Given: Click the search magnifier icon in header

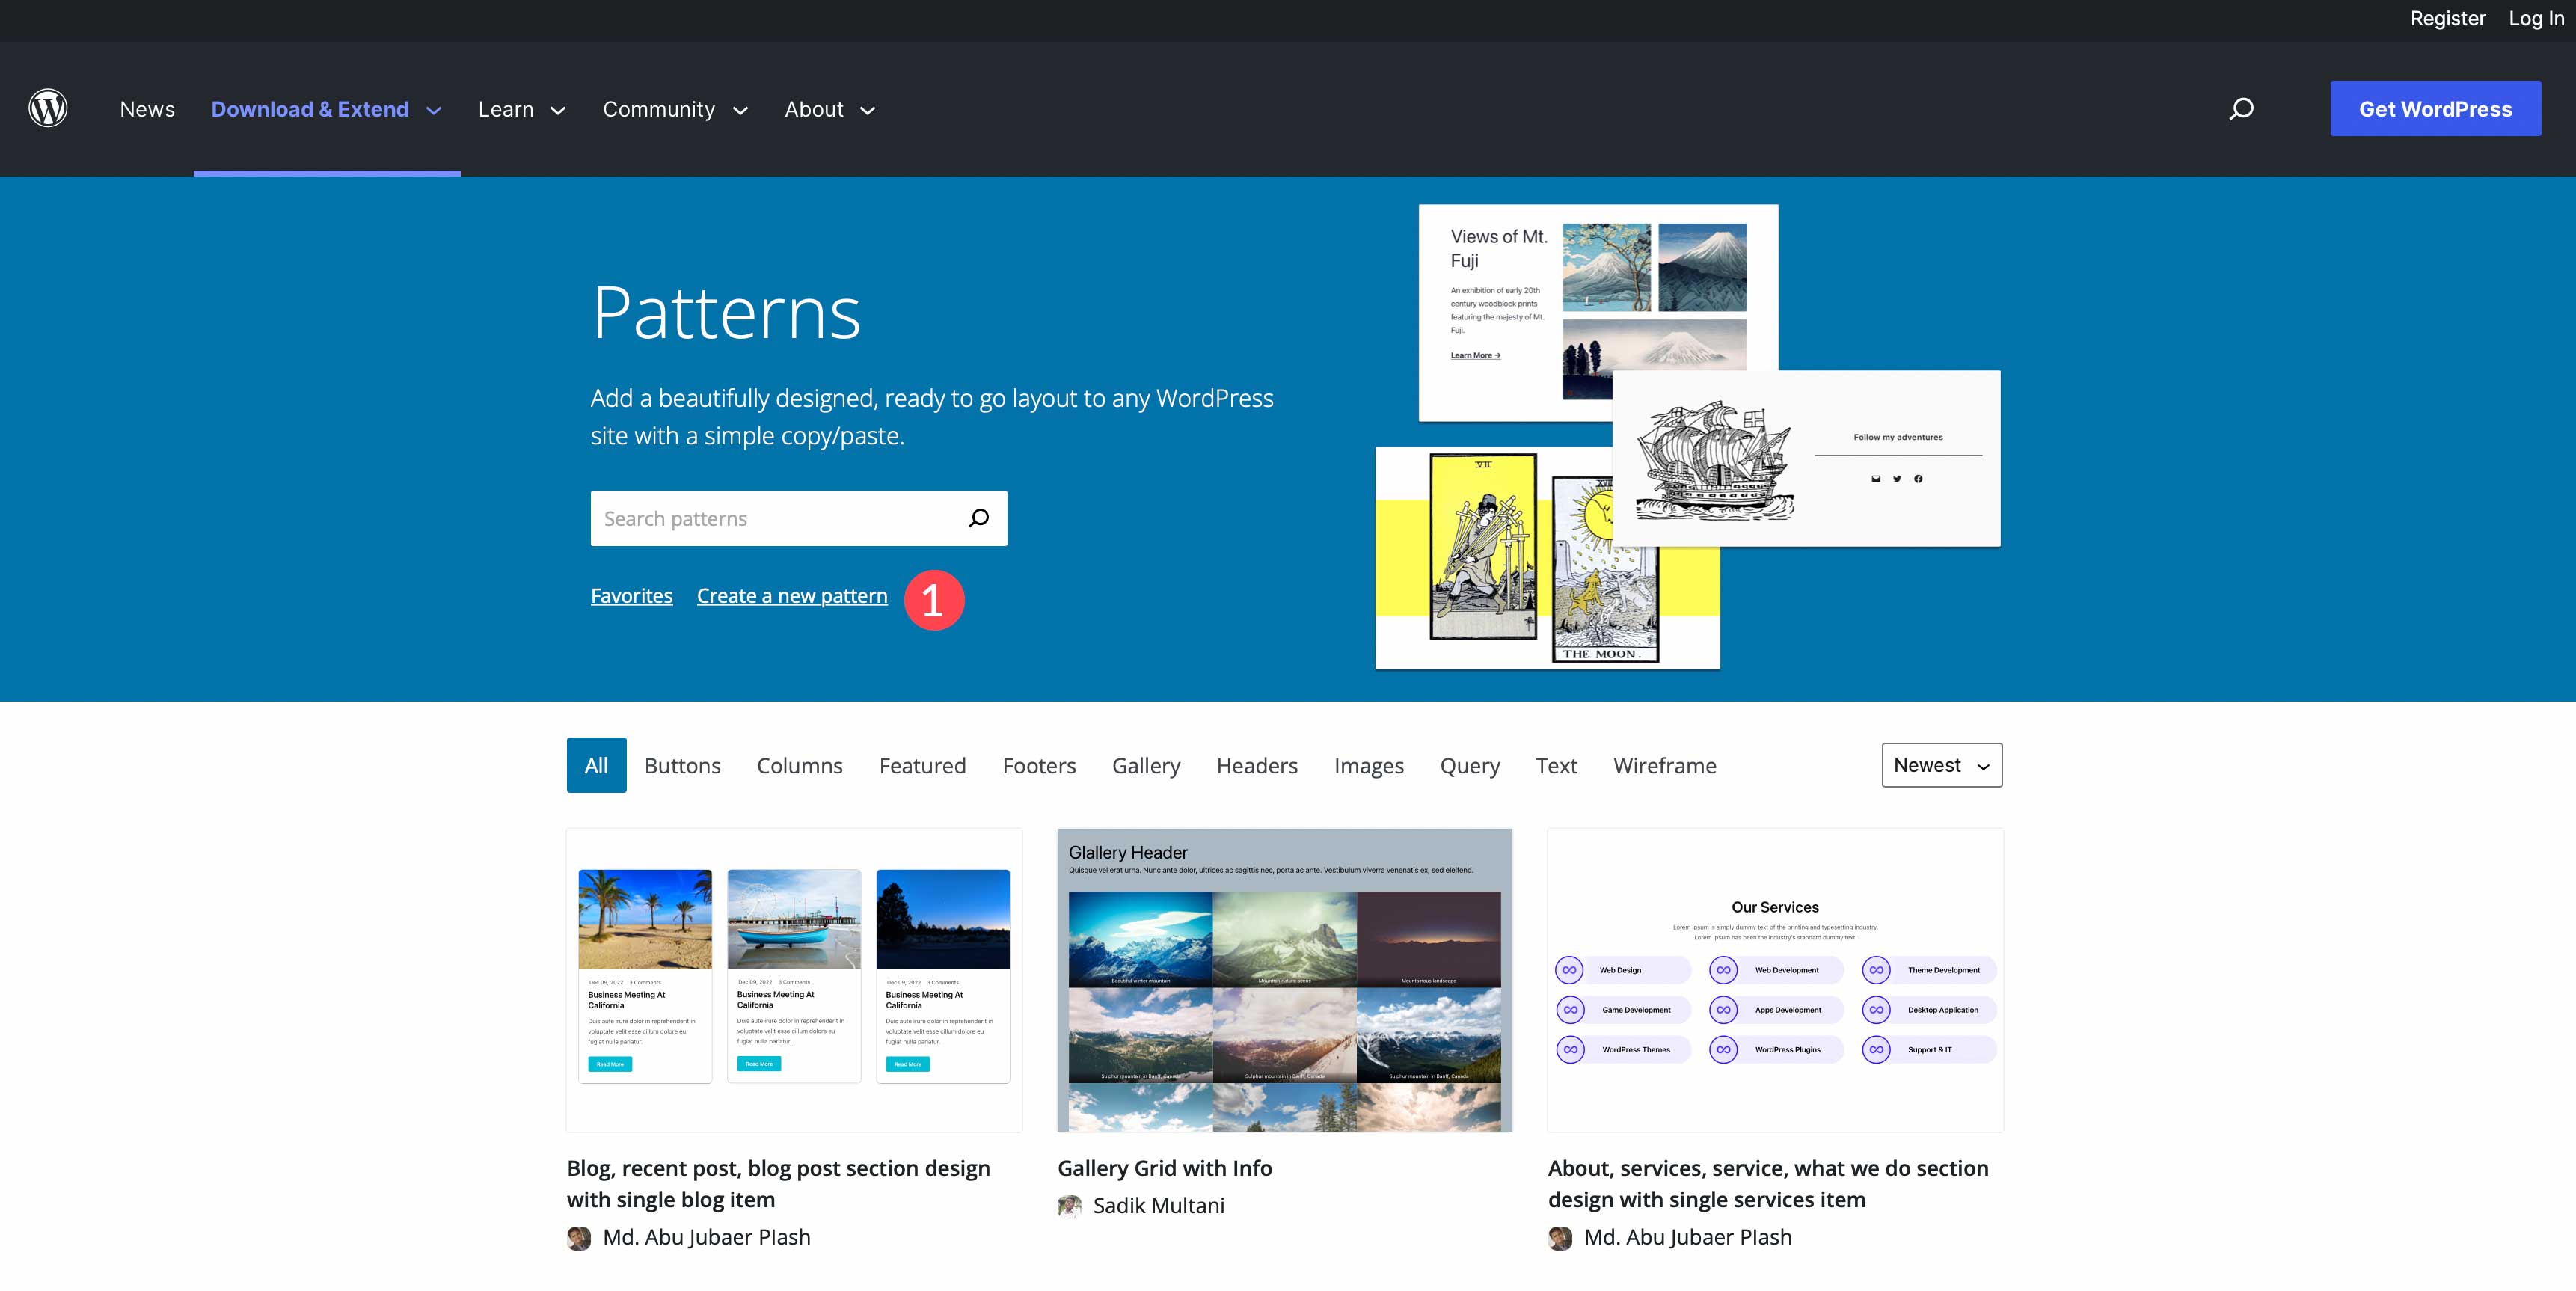Looking at the screenshot, I should [x=2240, y=108].
